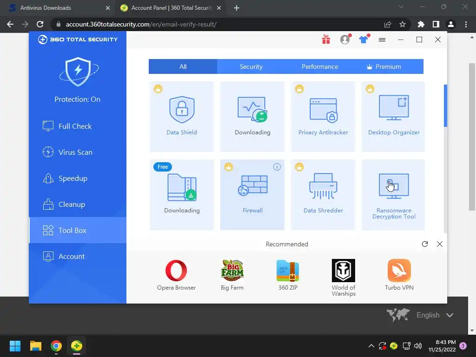Expand the English language dropdown
The image size is (476, 357).
coord(435,315)
